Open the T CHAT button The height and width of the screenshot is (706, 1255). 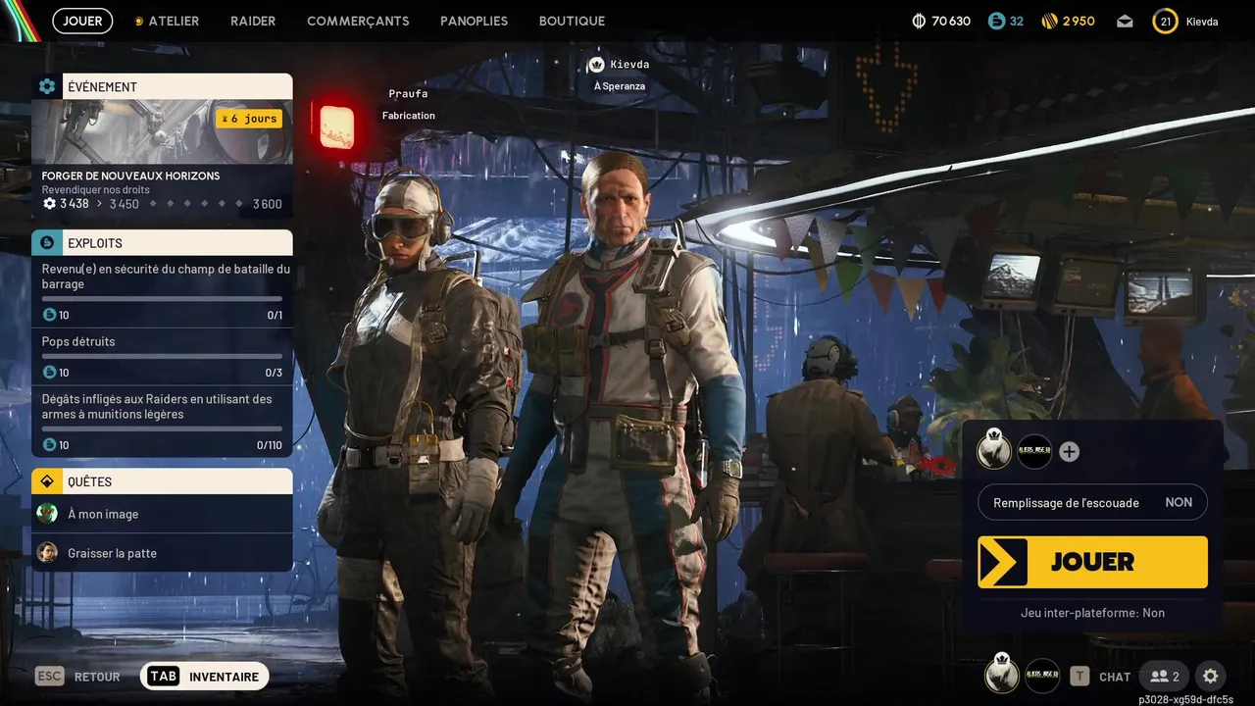coord(1100,677)
